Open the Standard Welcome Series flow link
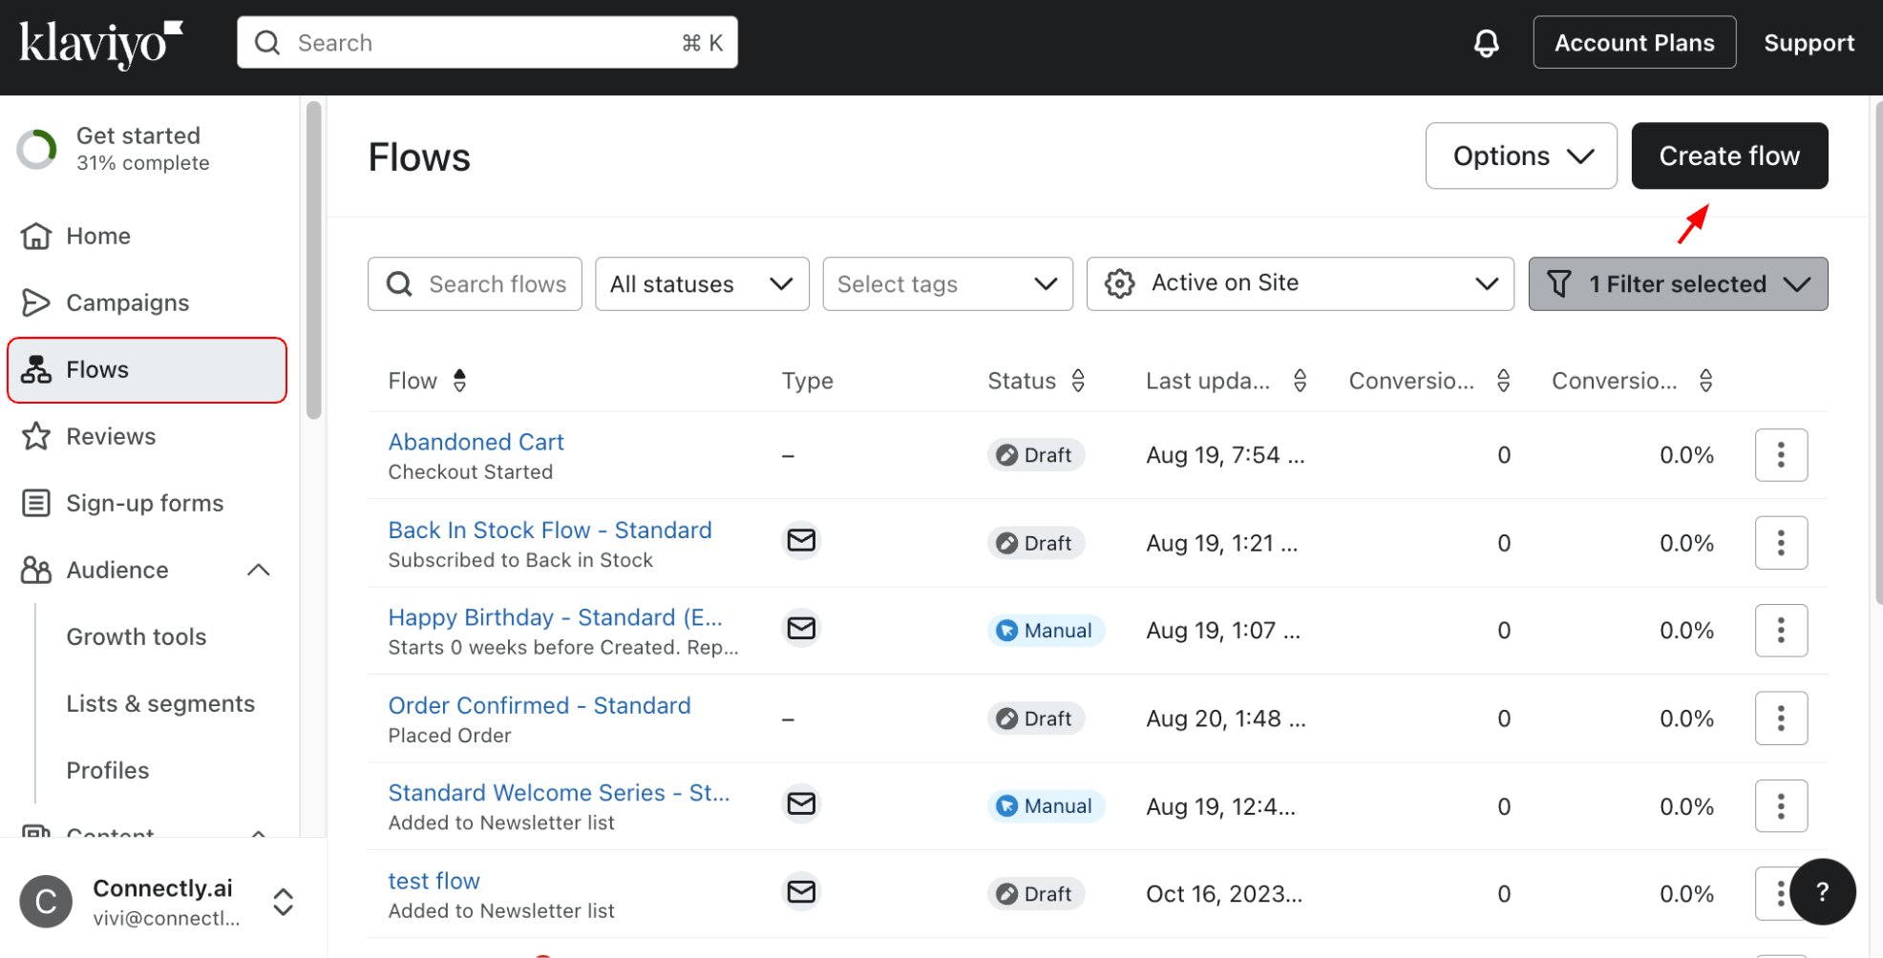 tap(559, 793)
